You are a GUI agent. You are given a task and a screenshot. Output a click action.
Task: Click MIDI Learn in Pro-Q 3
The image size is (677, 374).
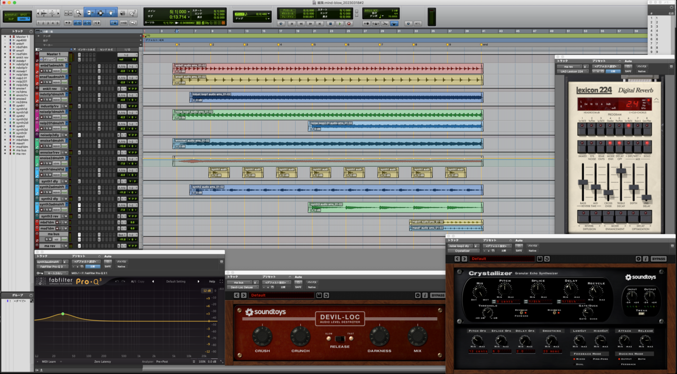(x=49, y=362)
